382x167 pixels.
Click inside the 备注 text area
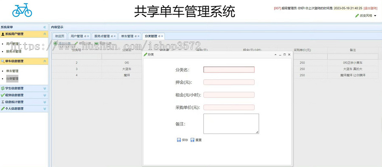(231, 124)
